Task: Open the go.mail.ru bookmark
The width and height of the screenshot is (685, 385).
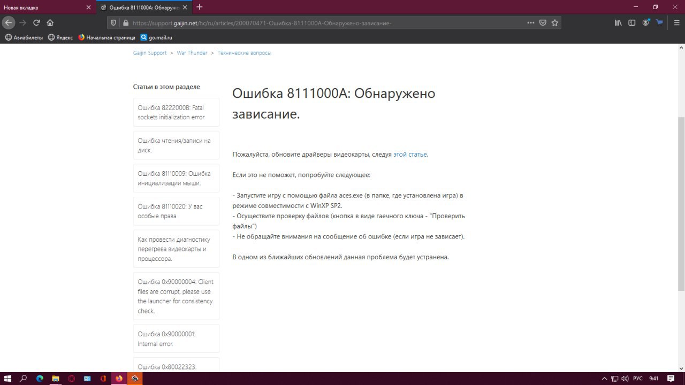Action: tap(156, 37)
